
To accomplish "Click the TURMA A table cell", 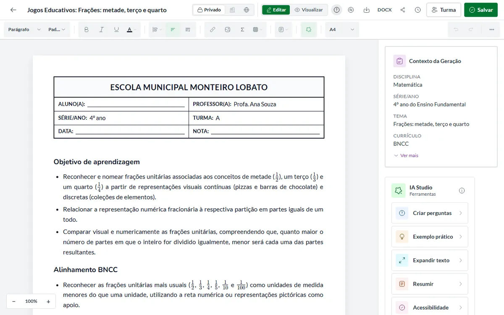I will [x=256, y=118].
